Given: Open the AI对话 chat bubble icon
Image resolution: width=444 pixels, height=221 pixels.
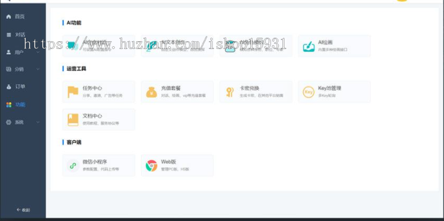Looking at the screenshot, I should (73, 46).
